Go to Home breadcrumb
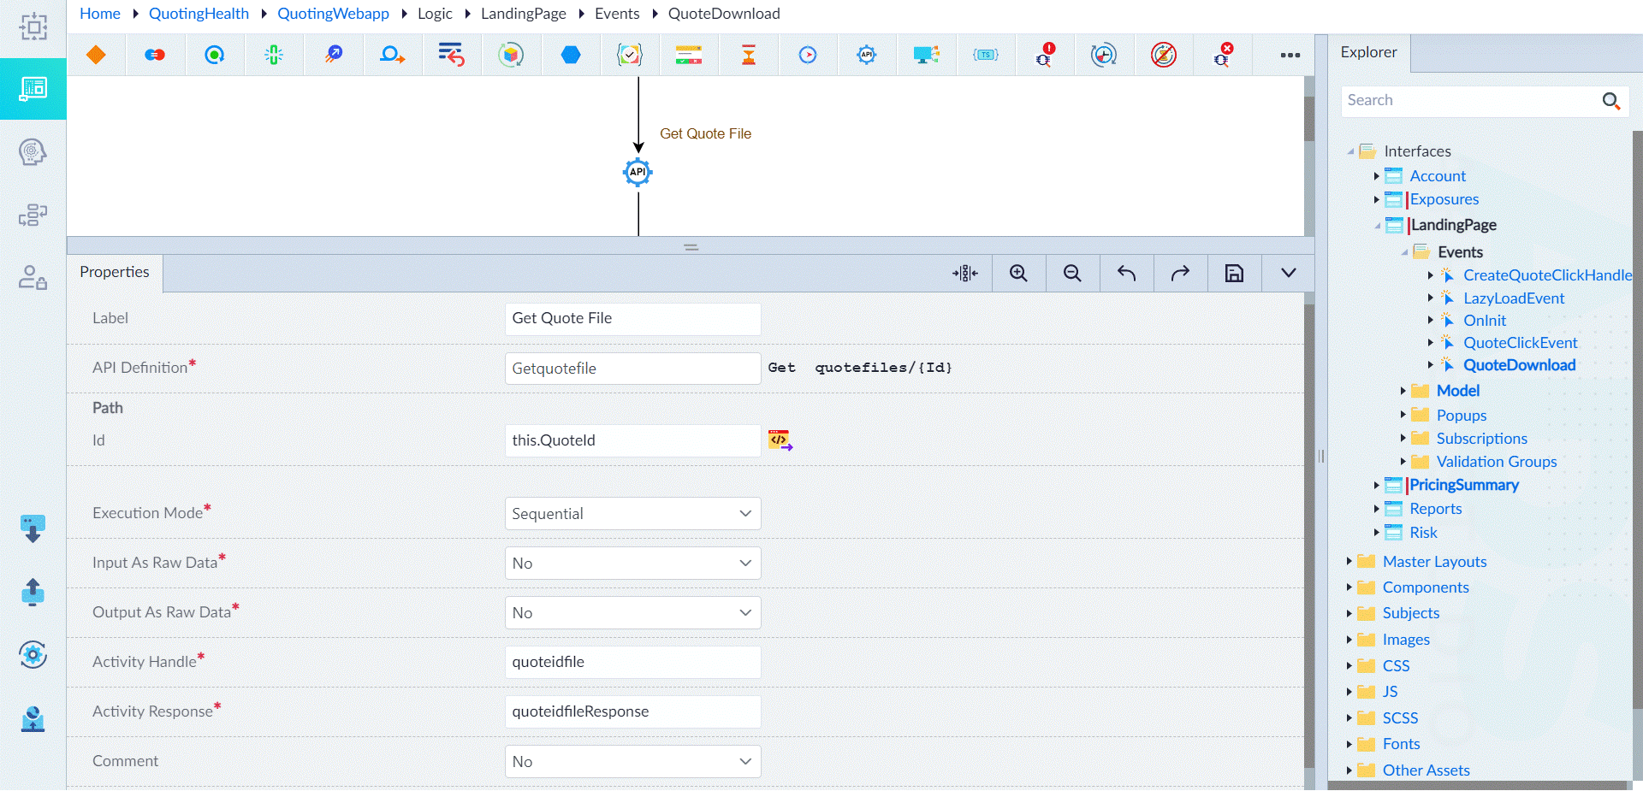1643x791 pixels. click(x=100, y=14)
